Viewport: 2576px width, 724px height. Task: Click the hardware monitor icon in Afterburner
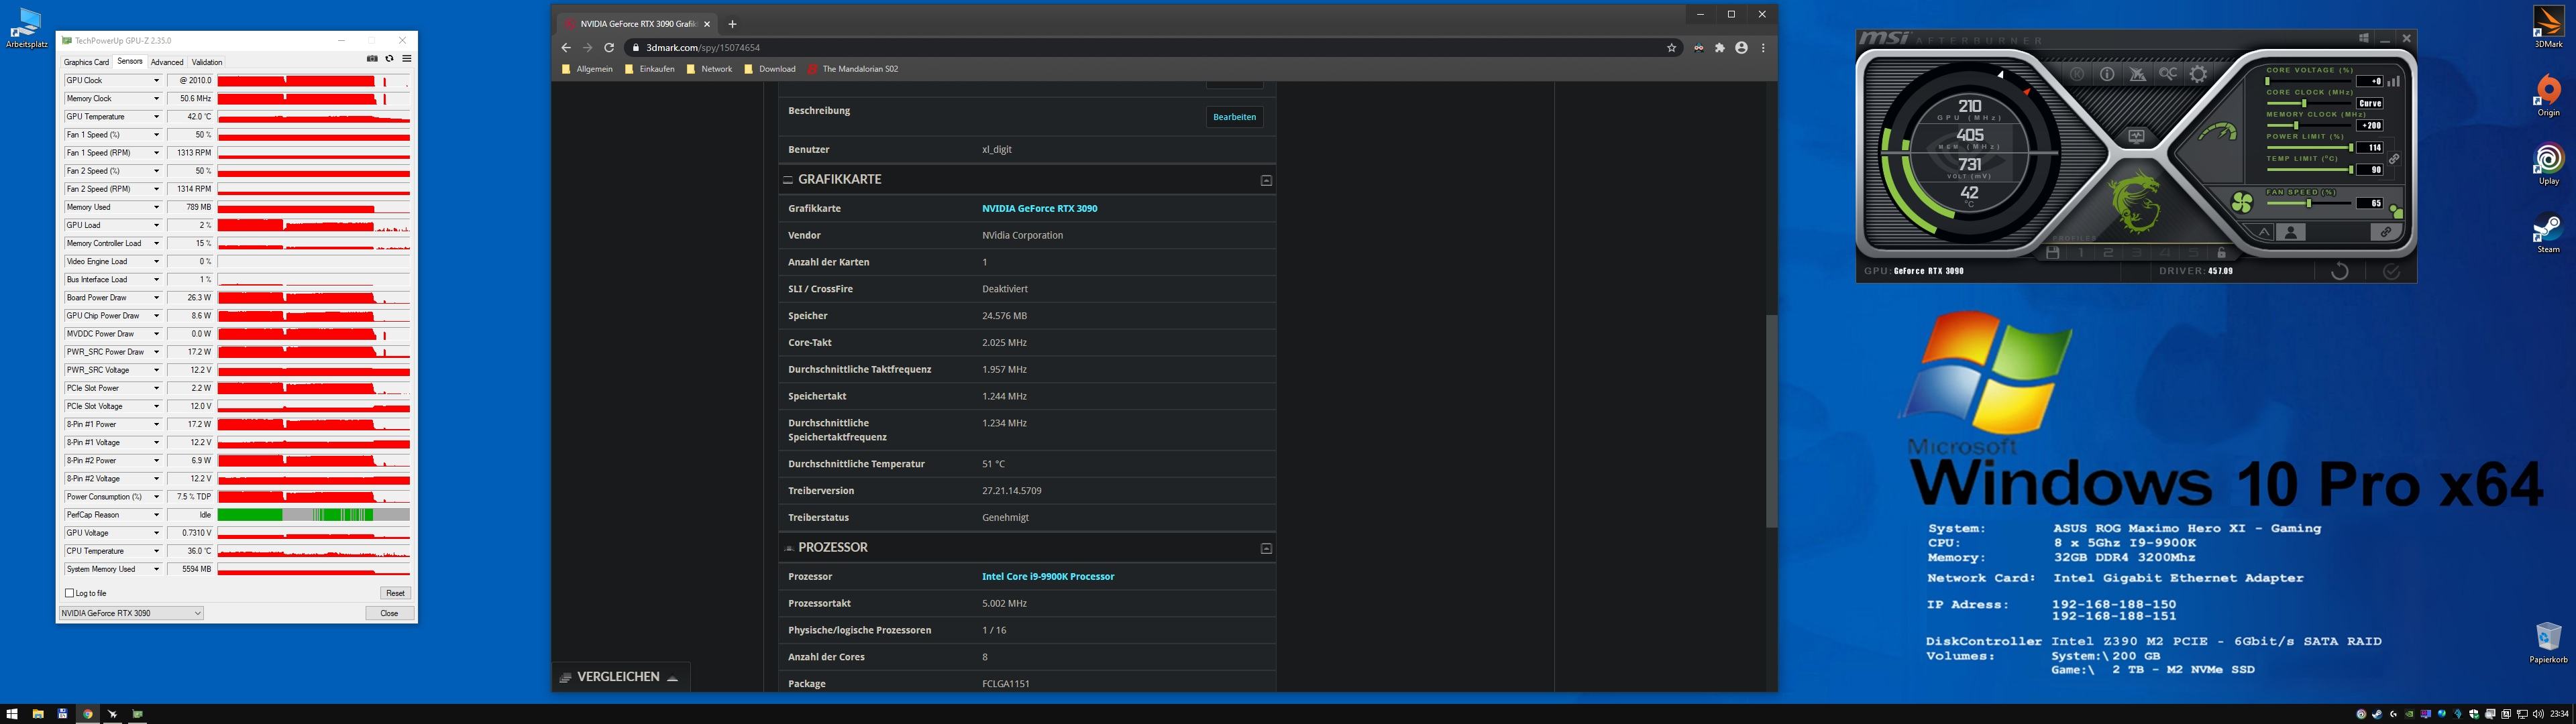pos(2136,137)
